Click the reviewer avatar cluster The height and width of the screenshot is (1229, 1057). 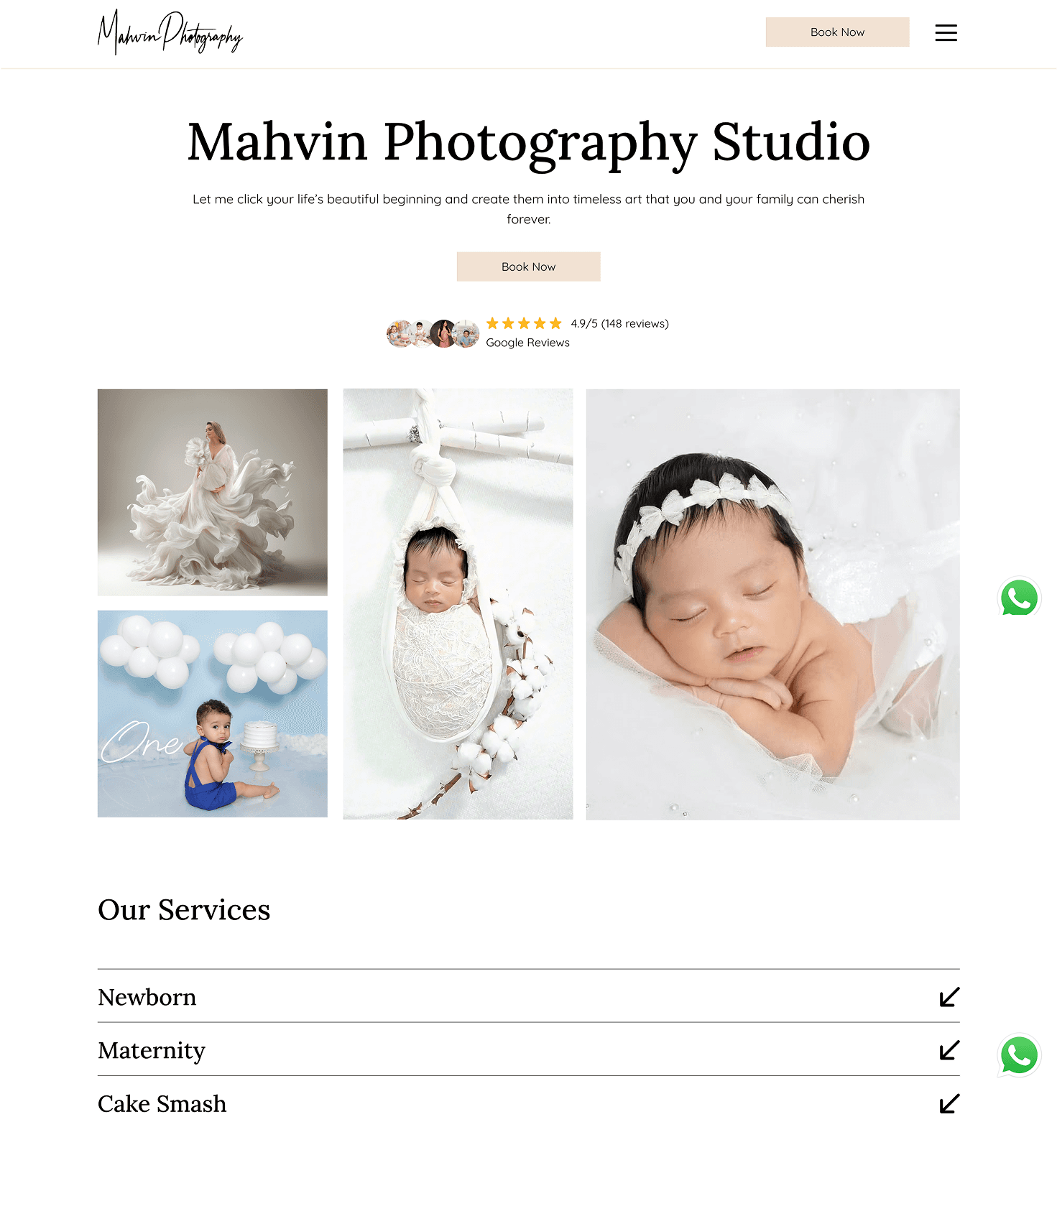433,333
